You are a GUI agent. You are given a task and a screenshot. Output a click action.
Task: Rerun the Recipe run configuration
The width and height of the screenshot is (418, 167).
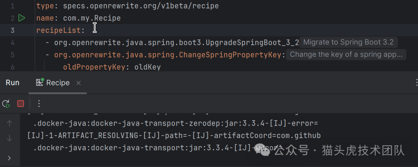[x=6, y=104]
